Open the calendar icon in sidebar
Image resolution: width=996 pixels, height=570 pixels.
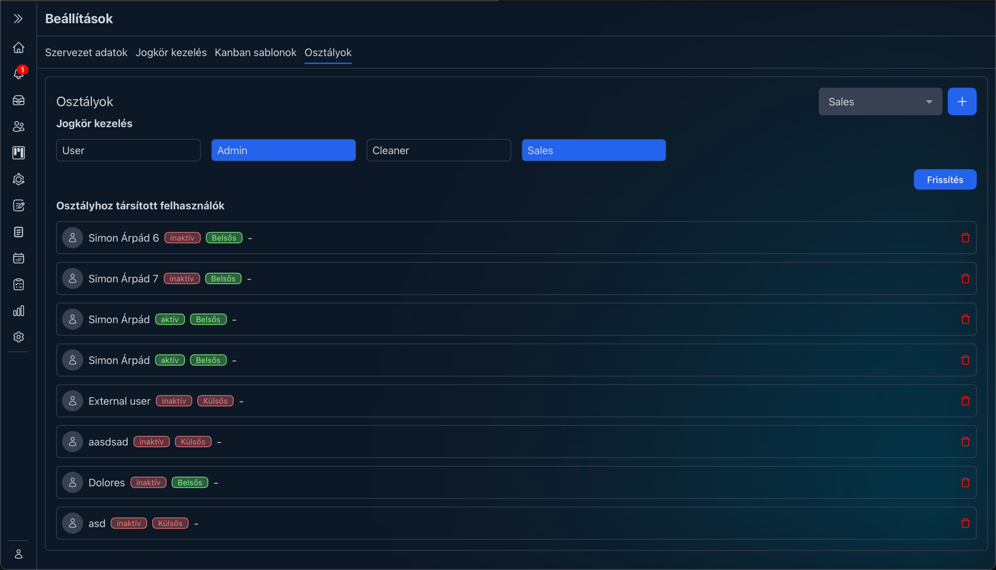(x=18, y=258)
